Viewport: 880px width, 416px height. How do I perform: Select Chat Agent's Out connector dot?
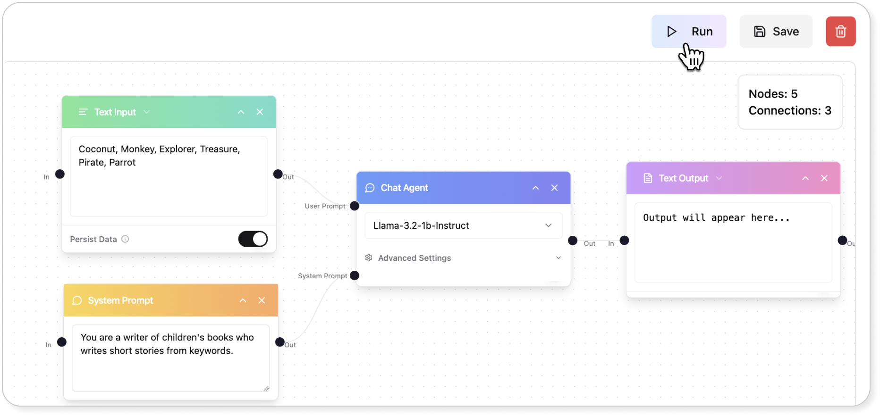(x=573, y=241)
